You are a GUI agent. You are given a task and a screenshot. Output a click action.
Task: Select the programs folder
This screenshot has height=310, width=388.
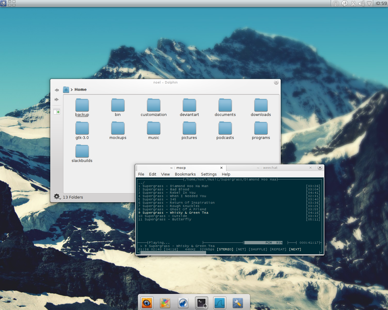261,131
